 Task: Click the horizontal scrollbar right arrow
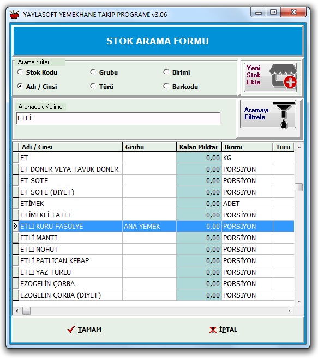290,311
